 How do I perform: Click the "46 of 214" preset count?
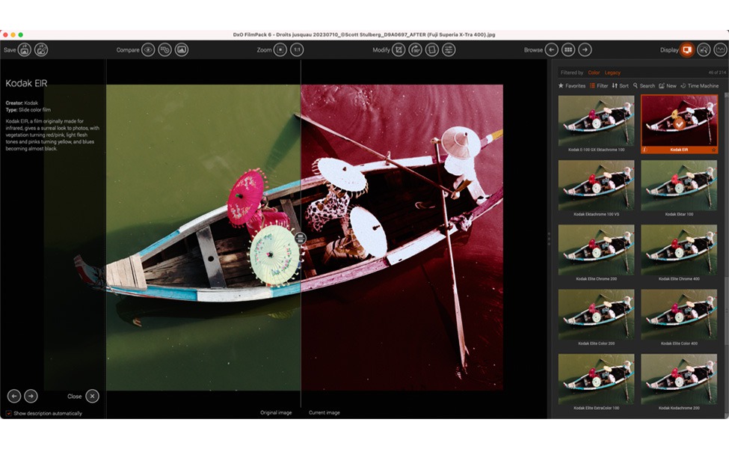(716, 73)
